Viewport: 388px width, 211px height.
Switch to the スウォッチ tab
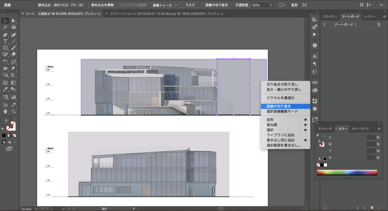[325, 129]
